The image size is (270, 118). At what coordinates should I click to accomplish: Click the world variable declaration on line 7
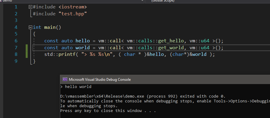click(x=83, y=48)
